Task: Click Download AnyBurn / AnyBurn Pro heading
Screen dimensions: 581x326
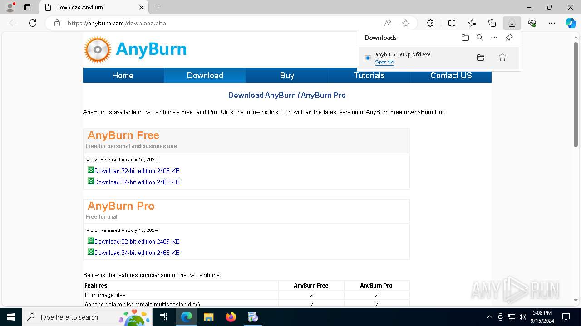Action: (287, 95)
